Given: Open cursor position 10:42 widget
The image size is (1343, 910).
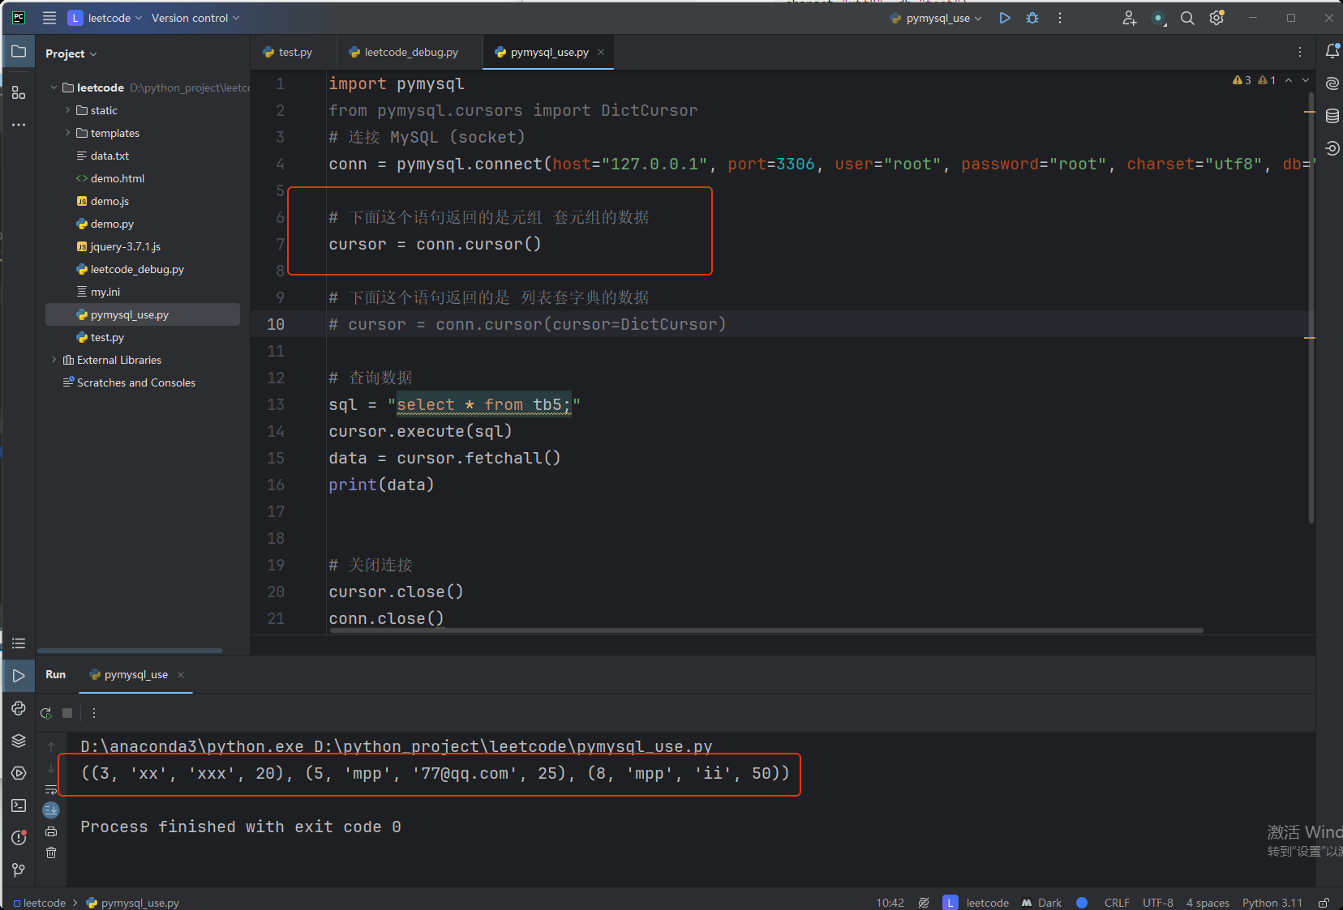Looking at the screenshot, I should pos(890,903).
